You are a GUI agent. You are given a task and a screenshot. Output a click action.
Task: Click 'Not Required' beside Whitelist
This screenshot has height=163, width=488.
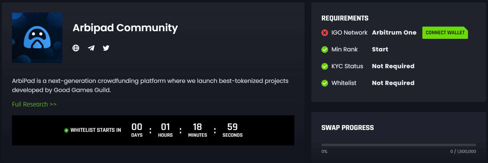click(393, 83)
